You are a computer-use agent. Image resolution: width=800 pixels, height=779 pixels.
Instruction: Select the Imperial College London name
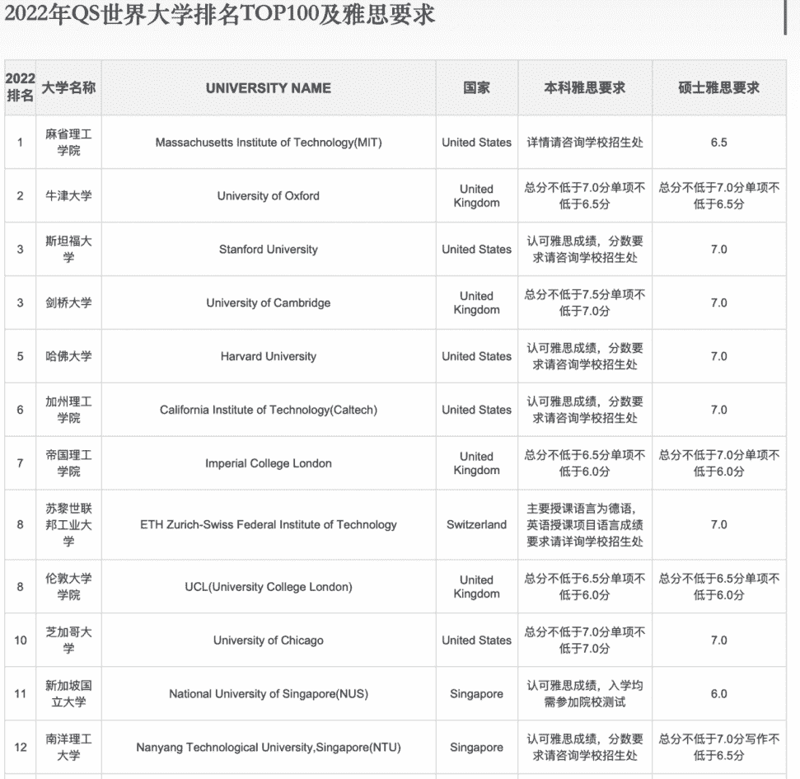[x=268, y=463]
